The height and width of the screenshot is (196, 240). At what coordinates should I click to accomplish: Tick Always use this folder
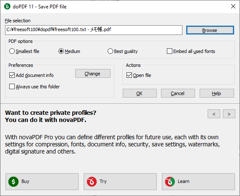click(x=12, y=87)
